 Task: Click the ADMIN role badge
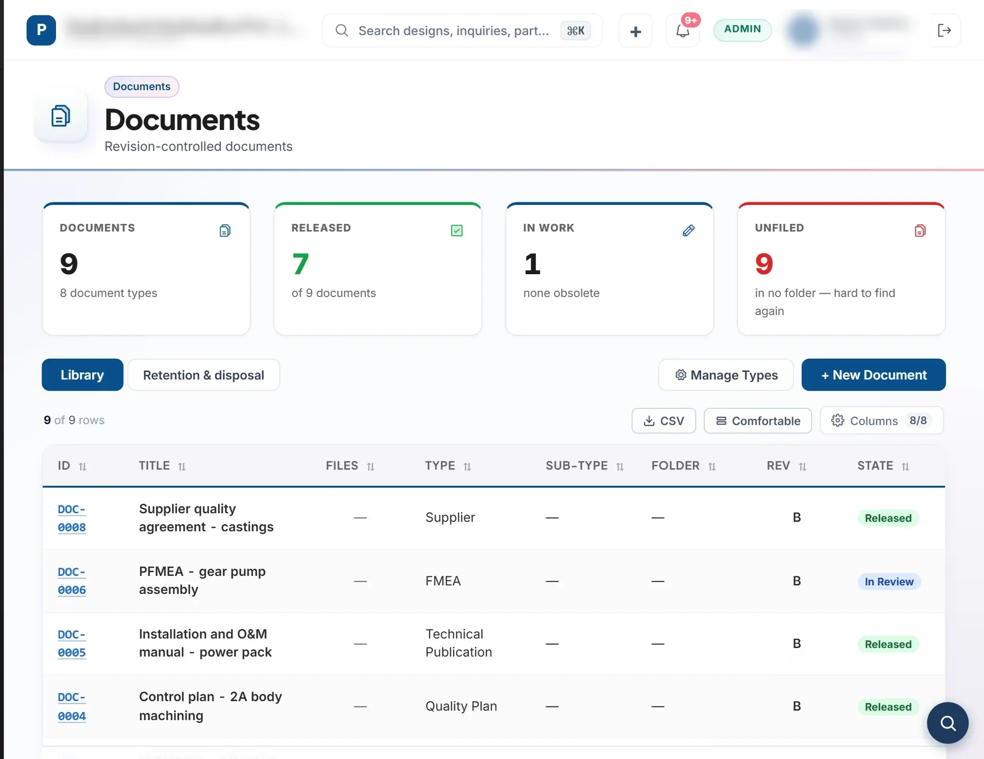click(742, 29)
